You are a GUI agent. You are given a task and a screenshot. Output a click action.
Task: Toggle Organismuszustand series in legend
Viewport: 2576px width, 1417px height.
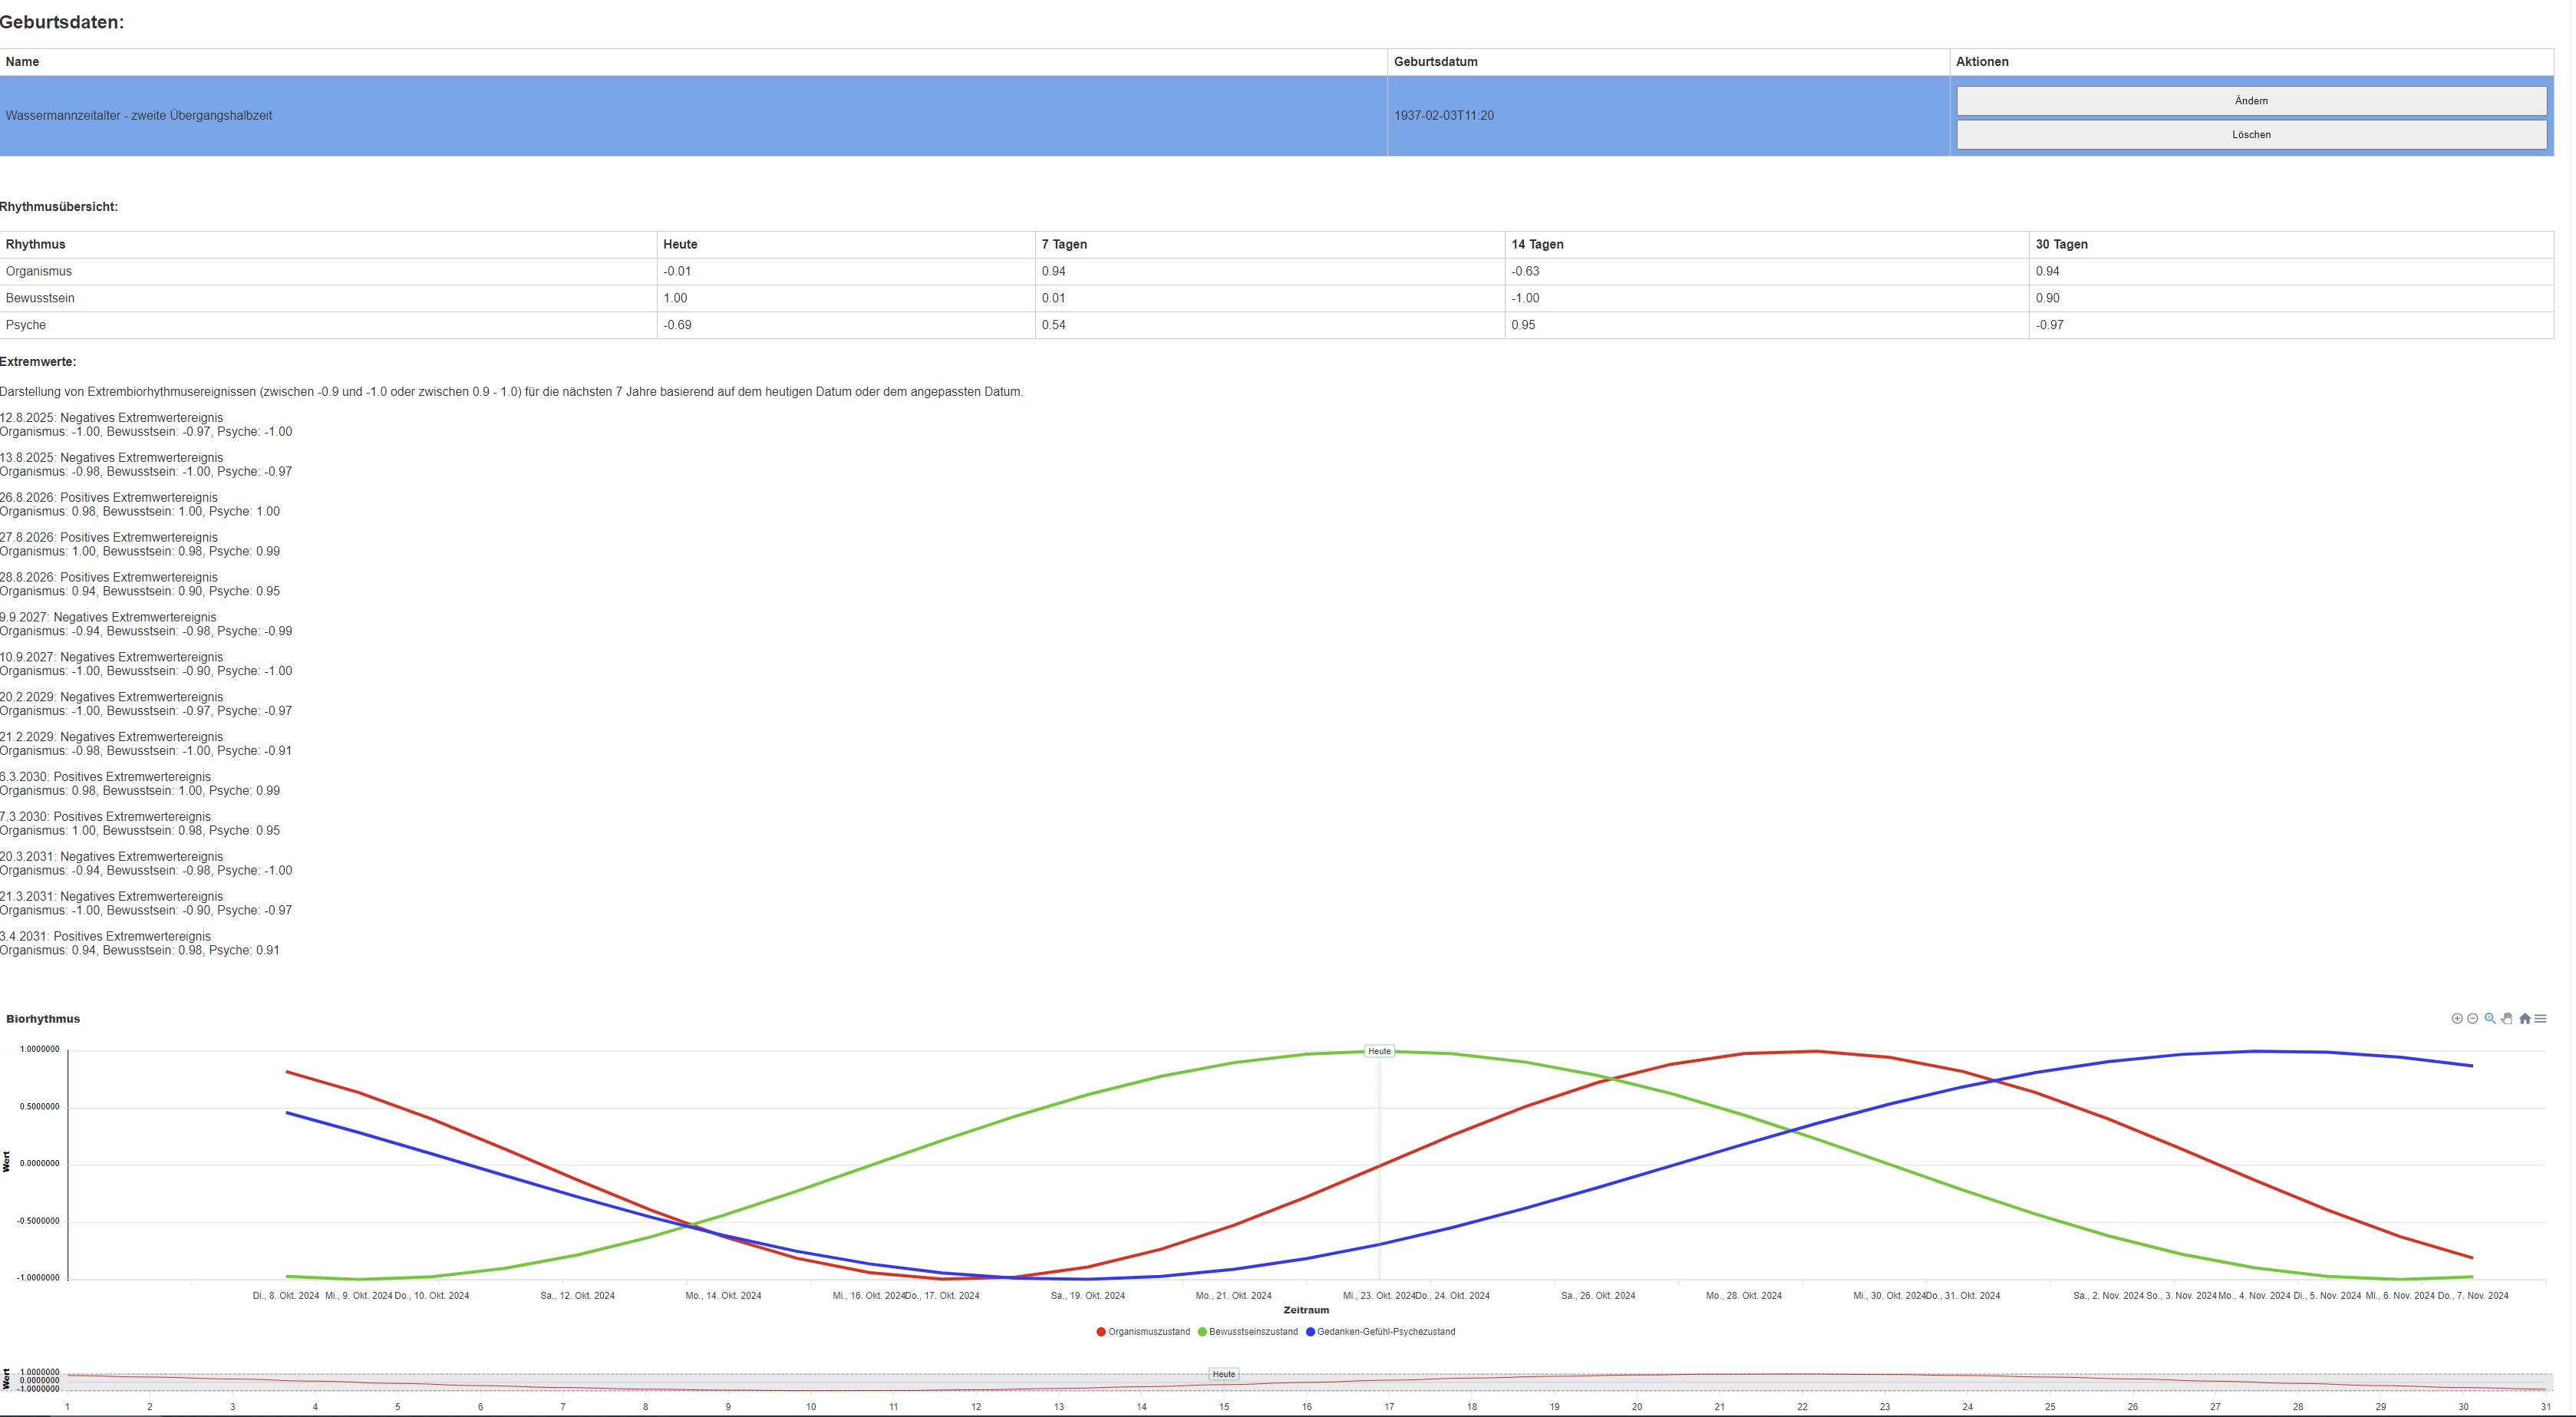tap(1148, 1332)
